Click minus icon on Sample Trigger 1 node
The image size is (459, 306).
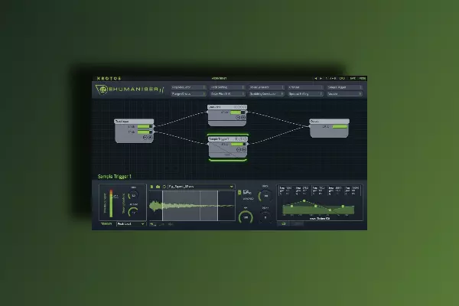(239, 149)
